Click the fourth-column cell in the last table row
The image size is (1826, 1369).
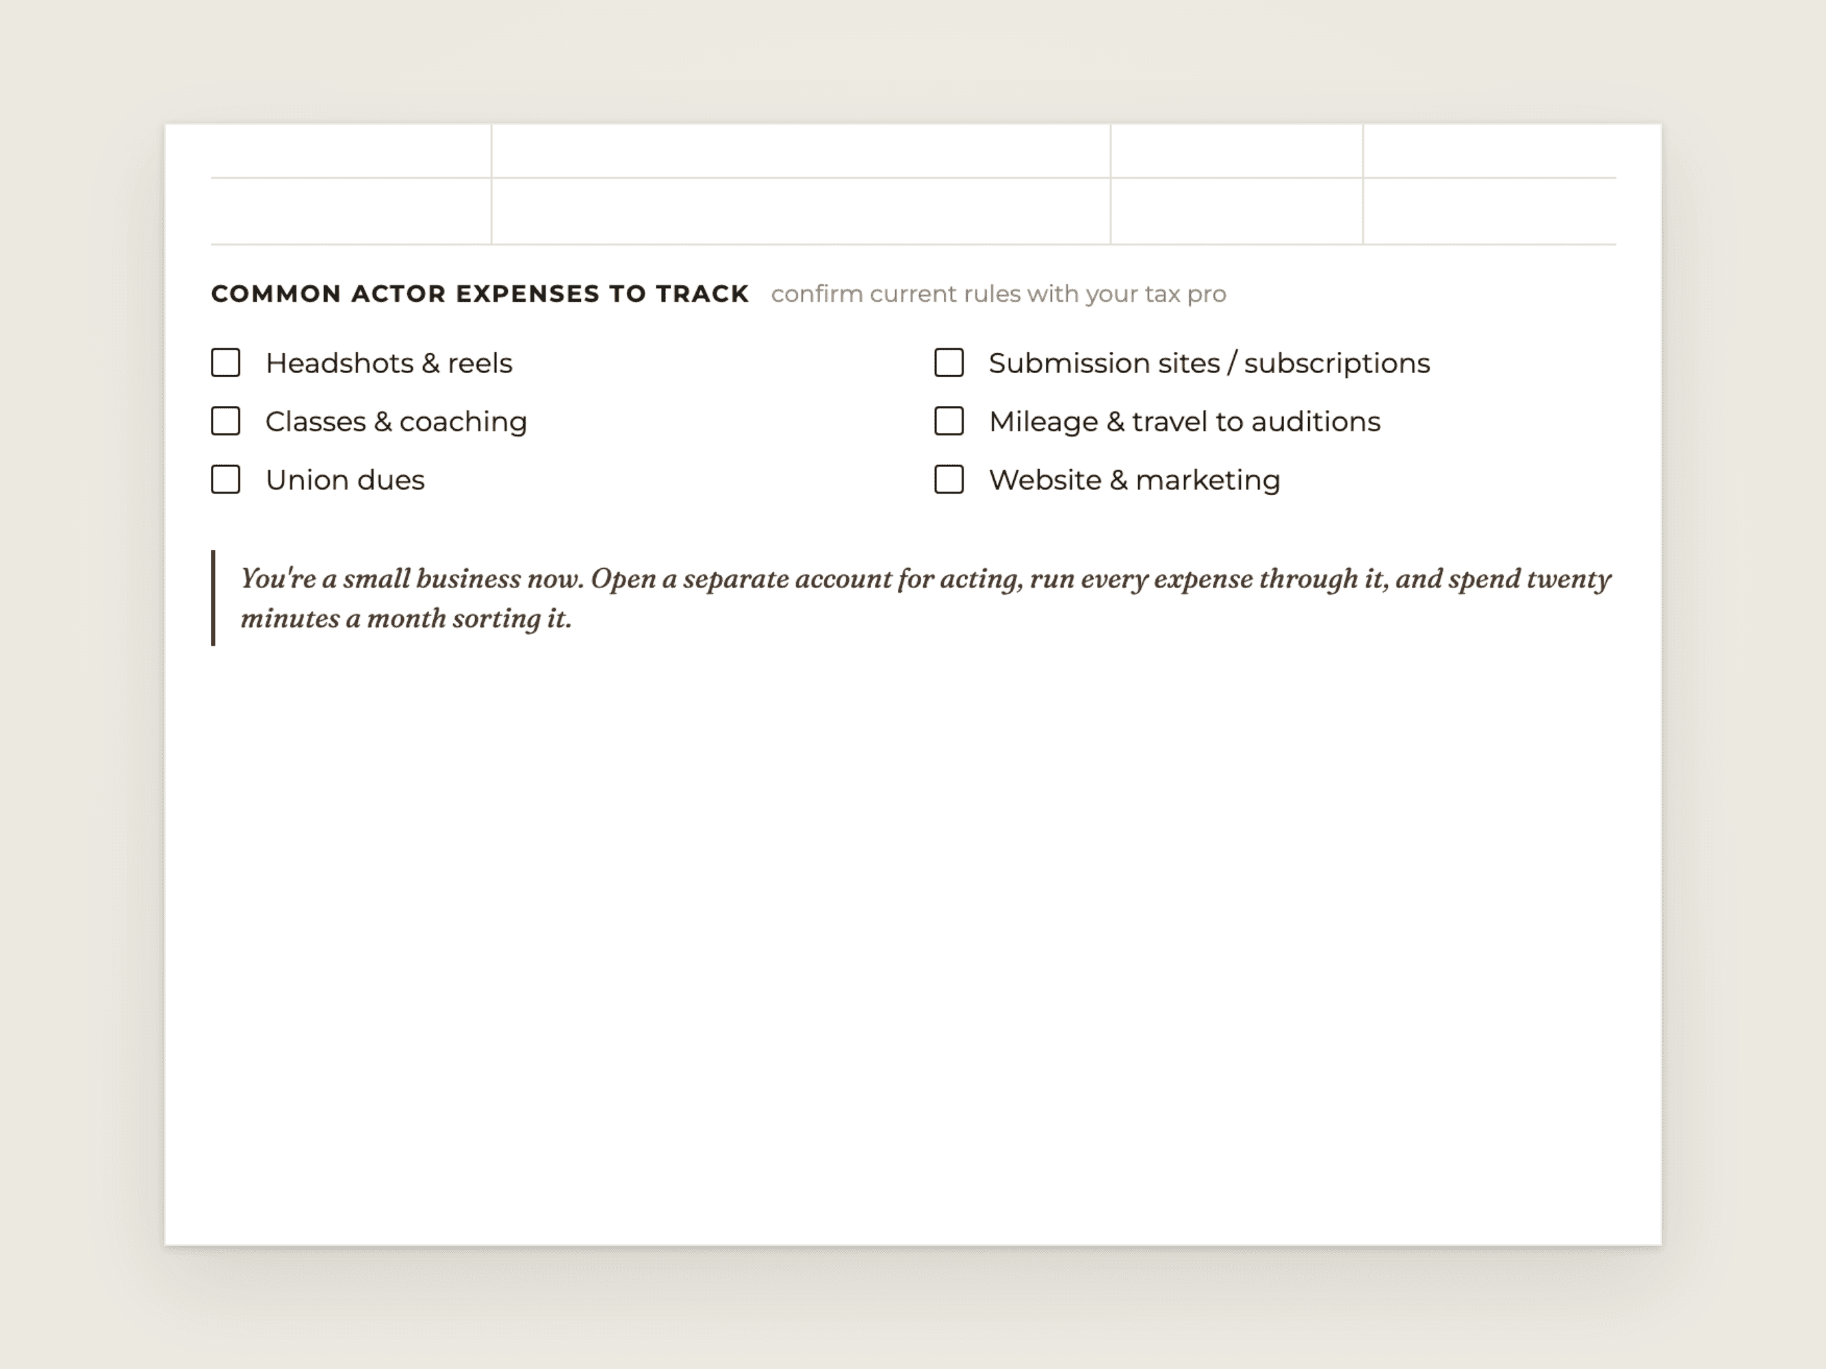click(x=1490, y=212)
